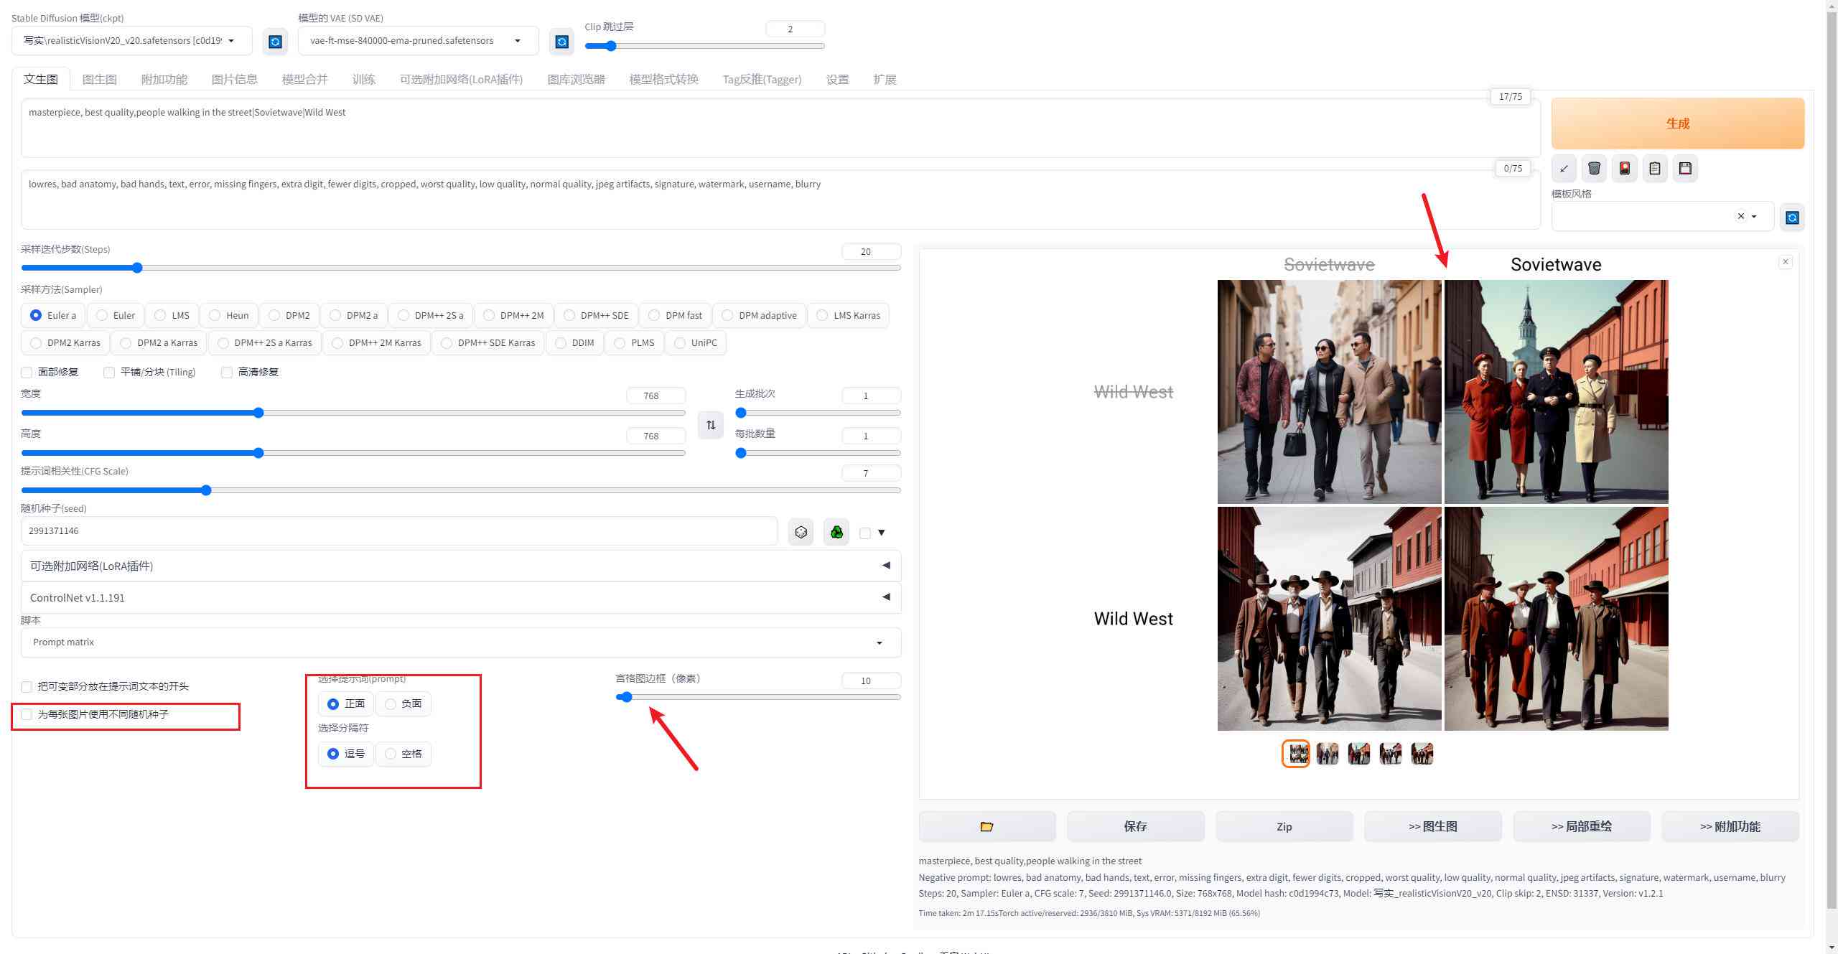Adjust 采样迭代步数 Steps slider
This screenshot has width=1838, height=954.
coord(137,266)
